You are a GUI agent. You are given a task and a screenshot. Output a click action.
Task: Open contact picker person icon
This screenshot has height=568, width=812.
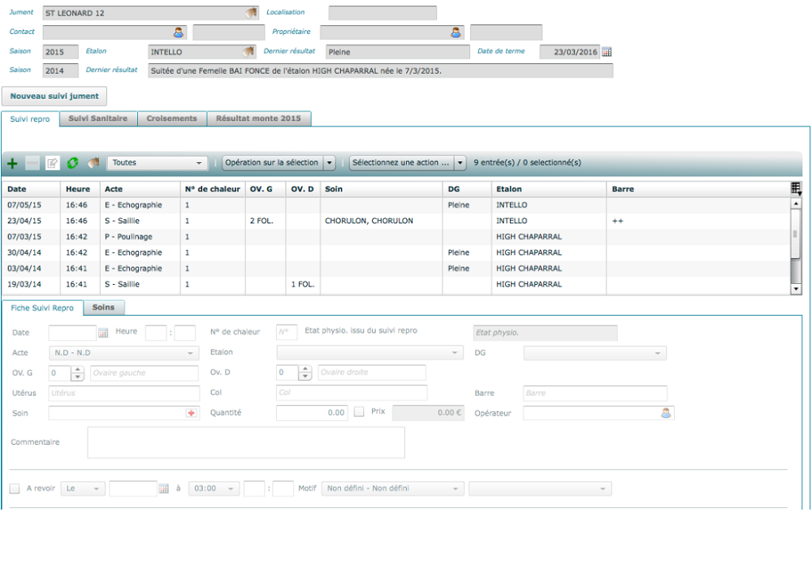[179, 32]
